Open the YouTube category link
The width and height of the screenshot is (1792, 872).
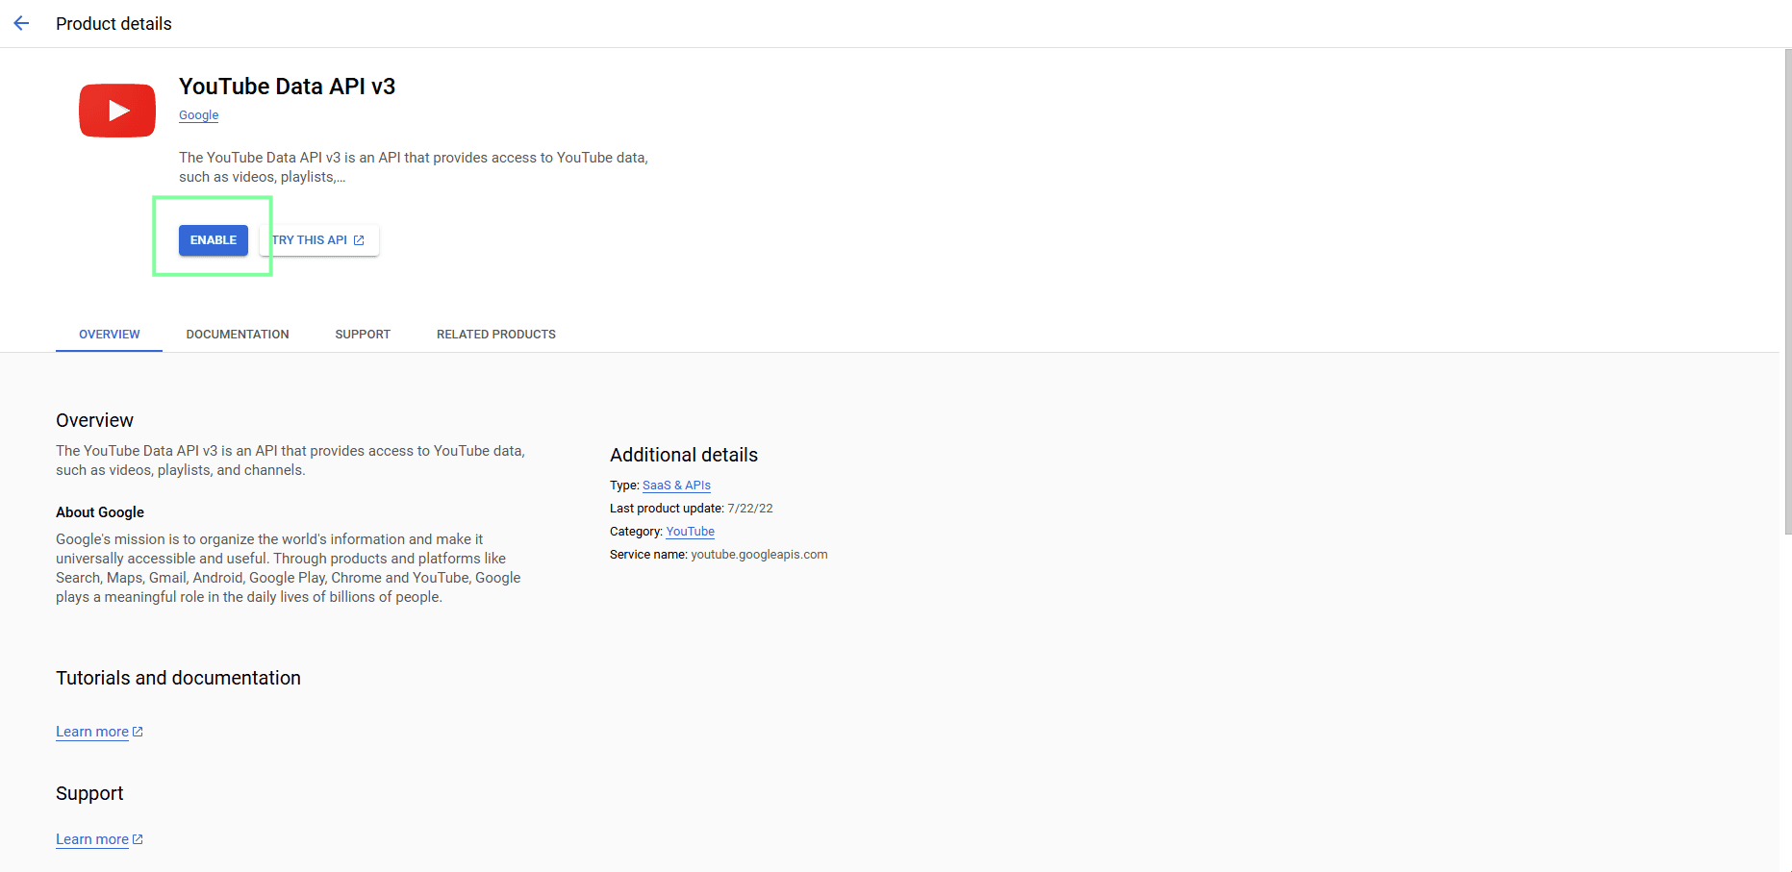pyautogui.click(x=691, y=532)
